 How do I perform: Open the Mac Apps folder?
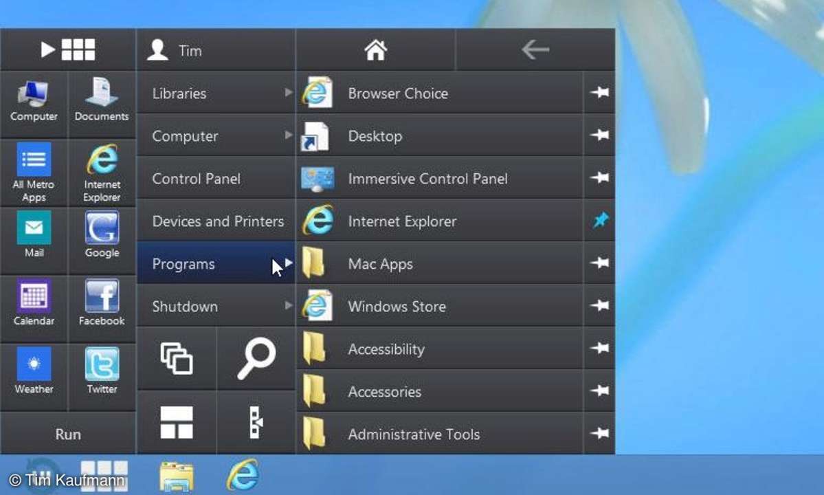(440, 263)
